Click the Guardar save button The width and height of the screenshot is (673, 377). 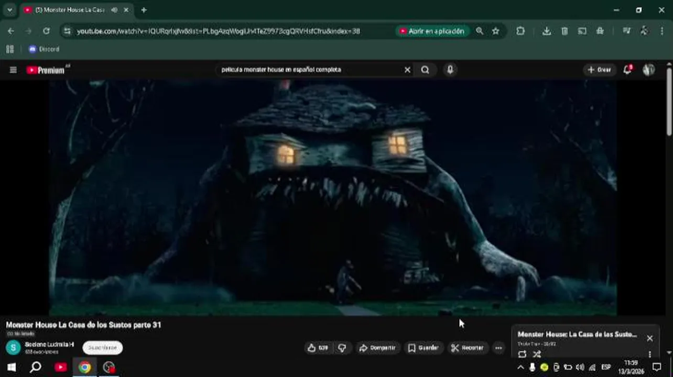(x=423, y=348)
